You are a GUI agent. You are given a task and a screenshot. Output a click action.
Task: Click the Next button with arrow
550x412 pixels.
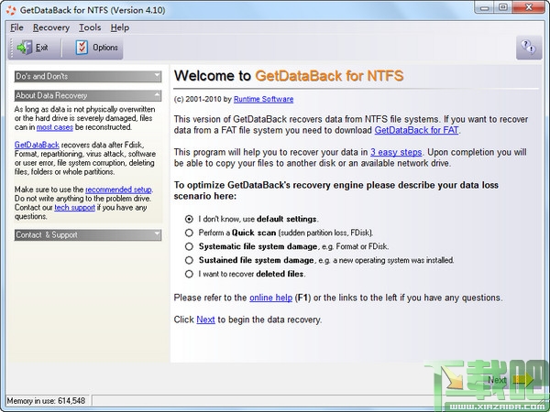click(x=510, y=380)
